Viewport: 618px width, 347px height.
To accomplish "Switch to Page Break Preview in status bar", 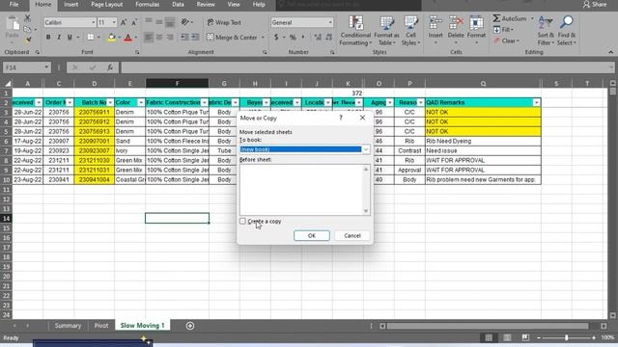I will [x=525, y=337].
